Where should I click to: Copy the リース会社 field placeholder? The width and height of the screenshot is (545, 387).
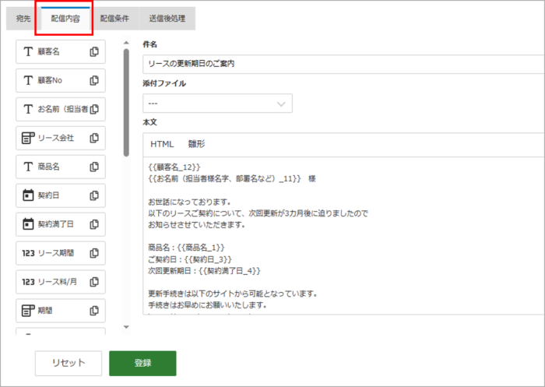tap(94, 138)
